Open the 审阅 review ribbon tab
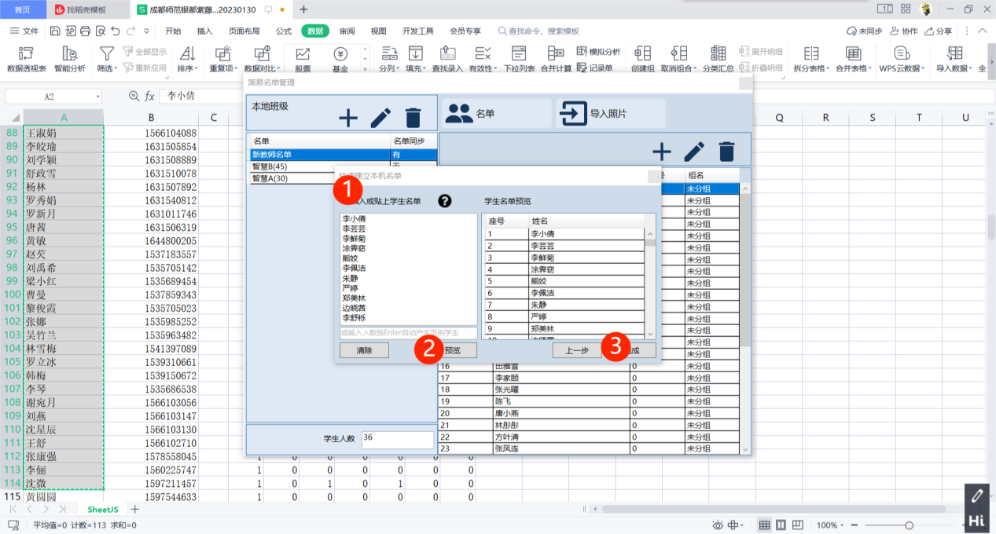Screen dimensions: 996x534 [x=347, y=31]
